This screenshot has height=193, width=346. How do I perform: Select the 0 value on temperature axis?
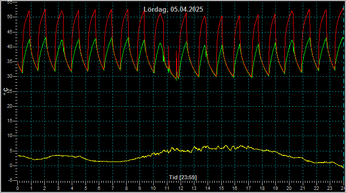coord(11,166)
